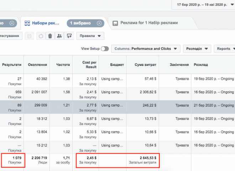
Task: Click the amount spent 246,22 $
Action: click(x=150, y=105)
